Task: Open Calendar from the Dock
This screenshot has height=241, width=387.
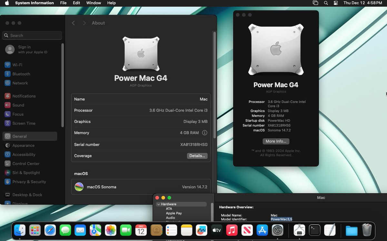Action: [141, 230]
